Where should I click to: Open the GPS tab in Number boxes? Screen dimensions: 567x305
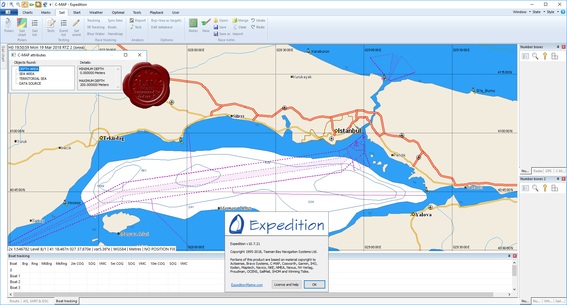(x=548, y=171)
